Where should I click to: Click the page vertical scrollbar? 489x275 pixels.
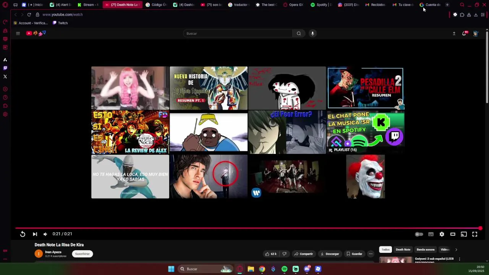(x=487, y=67)
